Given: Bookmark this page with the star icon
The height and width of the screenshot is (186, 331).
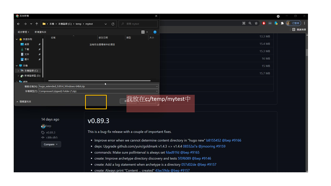Looking at the screenshot, I should coord(256,23).
